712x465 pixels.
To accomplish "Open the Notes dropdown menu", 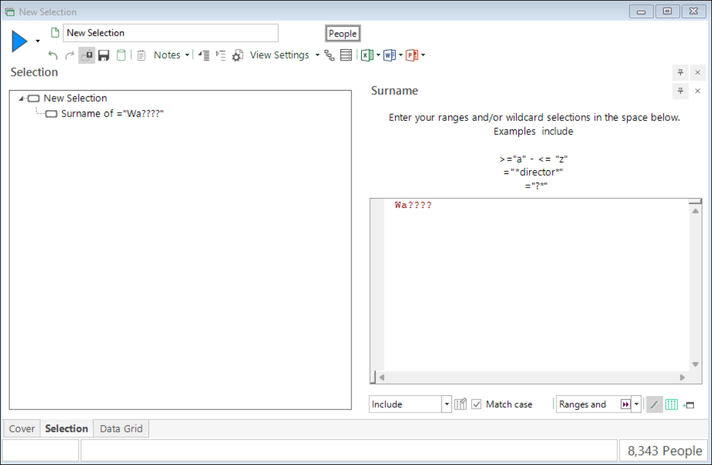I will 171,55.
